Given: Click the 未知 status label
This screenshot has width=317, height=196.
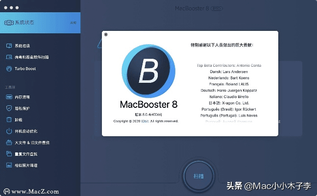Looking at the screenshot, I should click(x=73, y=23).
